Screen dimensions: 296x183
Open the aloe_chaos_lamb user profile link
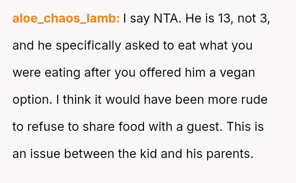[x=66, y=18]
